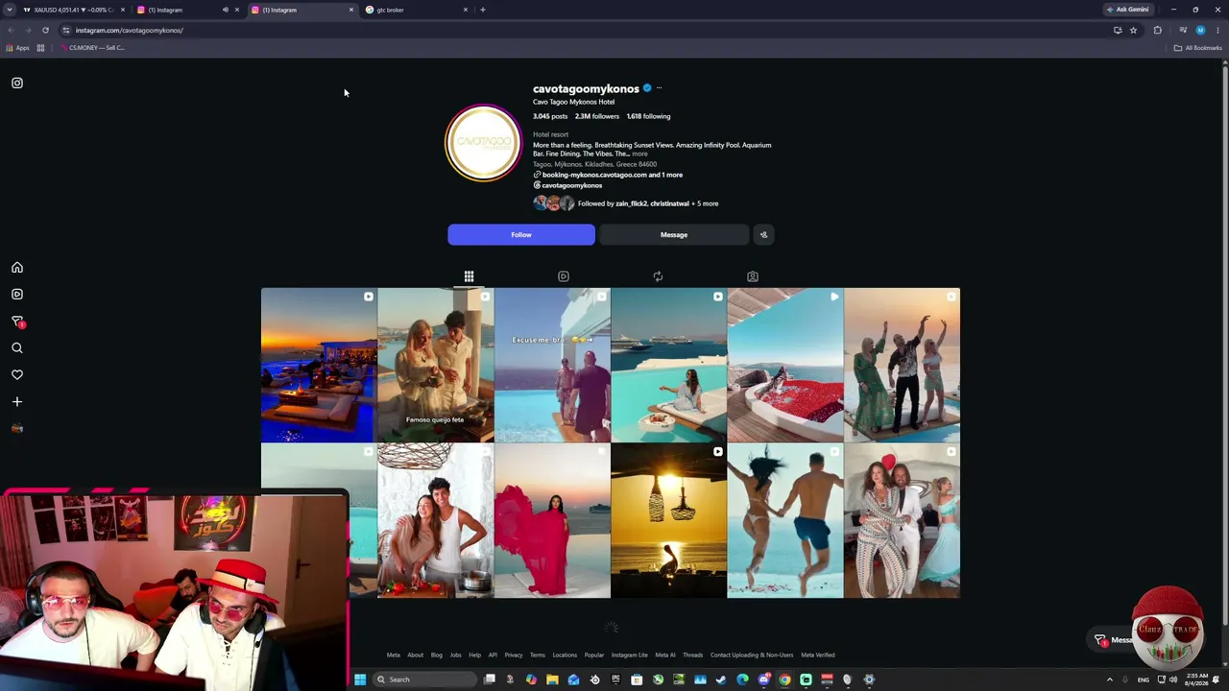1229x691 pixels.
Task: Open the Cavo Tagoo profile picture
Action: [483, 143]
